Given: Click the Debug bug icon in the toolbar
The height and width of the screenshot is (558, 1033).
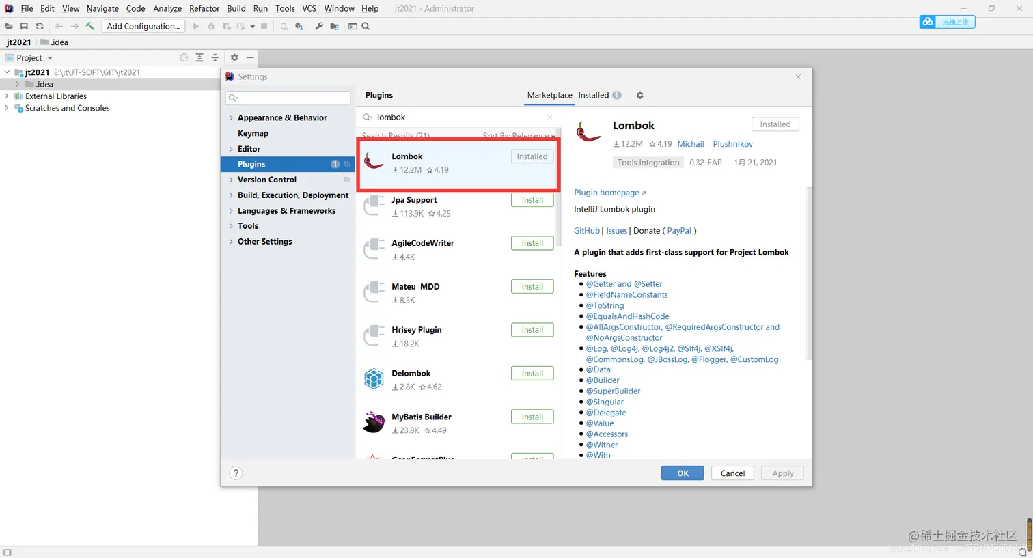Looking at the screenshot, I should coord(211,26).
